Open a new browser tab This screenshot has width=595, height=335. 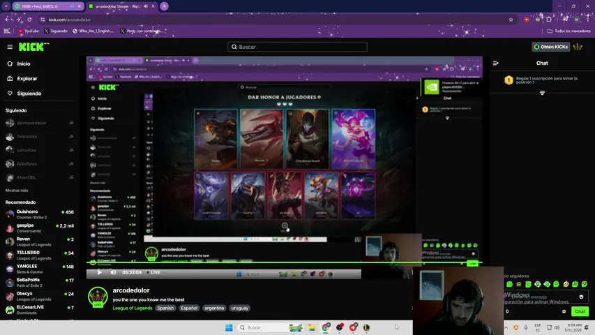click(x=165, y=6)
